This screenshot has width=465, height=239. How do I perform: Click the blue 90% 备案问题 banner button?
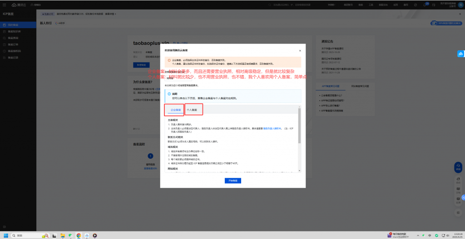click(x=446, y=23)
